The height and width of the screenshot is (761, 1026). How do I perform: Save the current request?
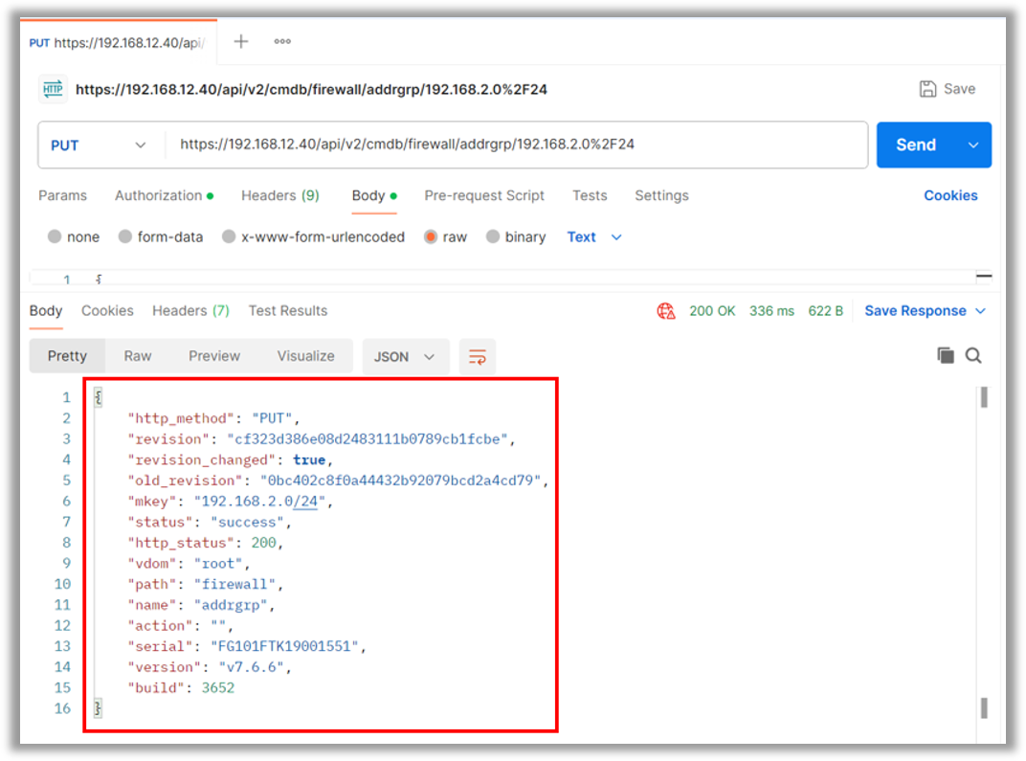(946, 88)
